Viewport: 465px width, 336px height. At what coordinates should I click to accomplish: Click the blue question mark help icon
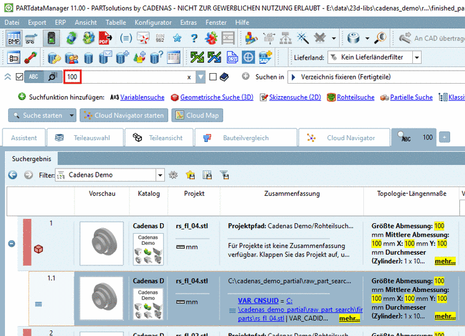(x=194, y=38)
